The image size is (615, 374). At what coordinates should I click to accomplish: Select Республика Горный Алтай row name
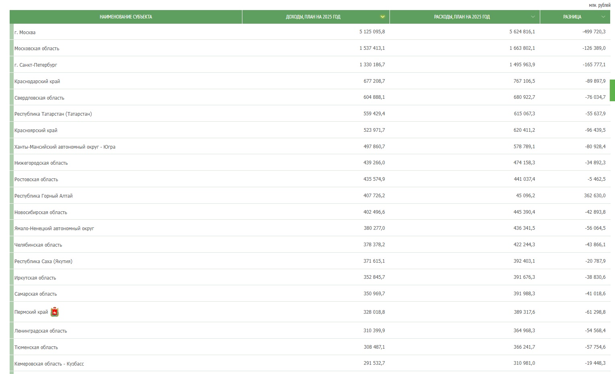coord(43,196)
